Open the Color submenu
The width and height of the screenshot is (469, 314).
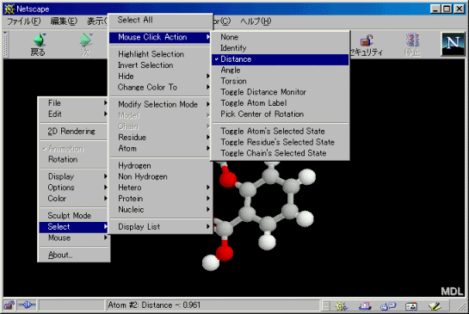pyautogui.click(x=74, y=199)
